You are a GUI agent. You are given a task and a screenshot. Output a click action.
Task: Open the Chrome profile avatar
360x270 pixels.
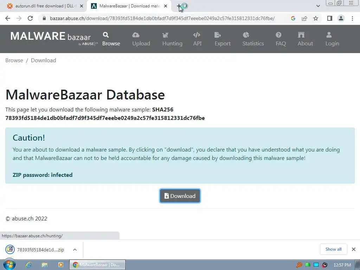341,18
